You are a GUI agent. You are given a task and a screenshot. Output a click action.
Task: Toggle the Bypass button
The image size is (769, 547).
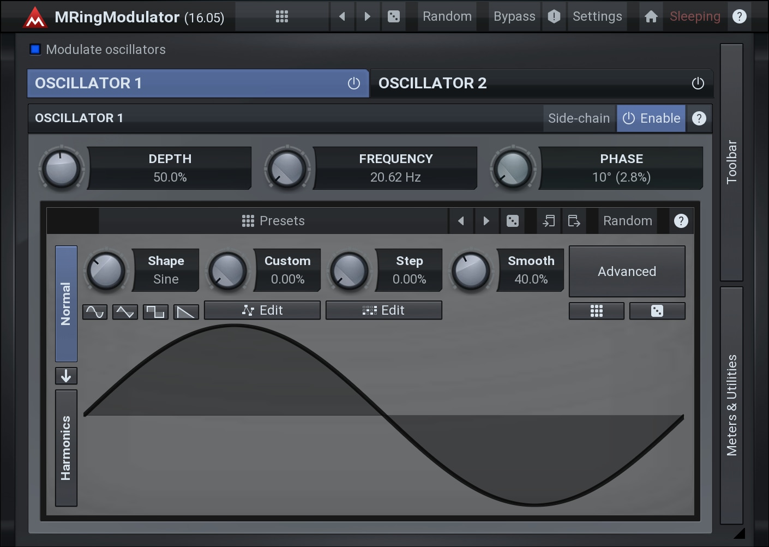[514, 16]
